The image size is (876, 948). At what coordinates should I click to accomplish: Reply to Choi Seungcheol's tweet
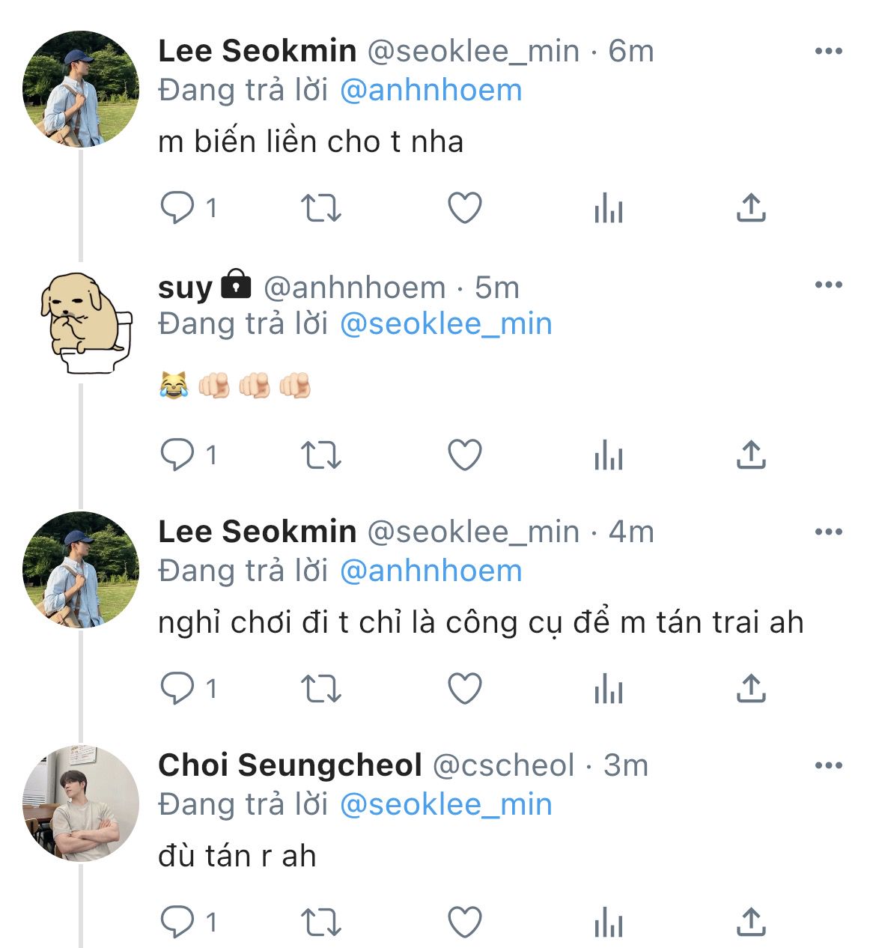177,922
